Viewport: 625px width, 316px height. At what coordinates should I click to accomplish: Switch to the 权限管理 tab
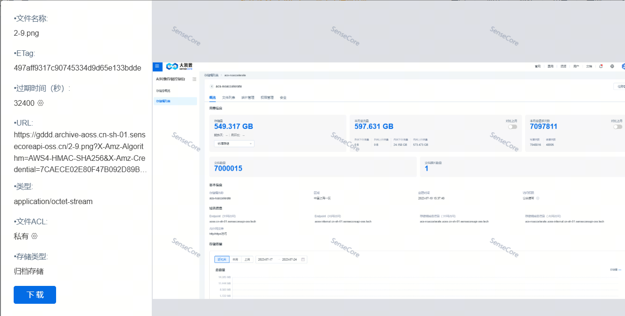(x=267, y=98)
